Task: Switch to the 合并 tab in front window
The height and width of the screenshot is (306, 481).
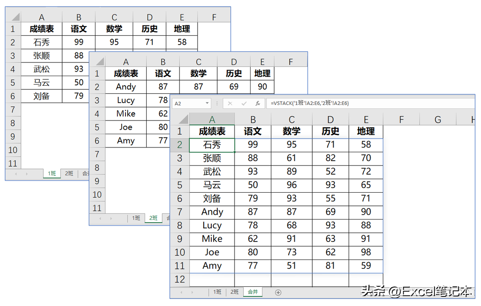Action: click(x=253, y=292)
